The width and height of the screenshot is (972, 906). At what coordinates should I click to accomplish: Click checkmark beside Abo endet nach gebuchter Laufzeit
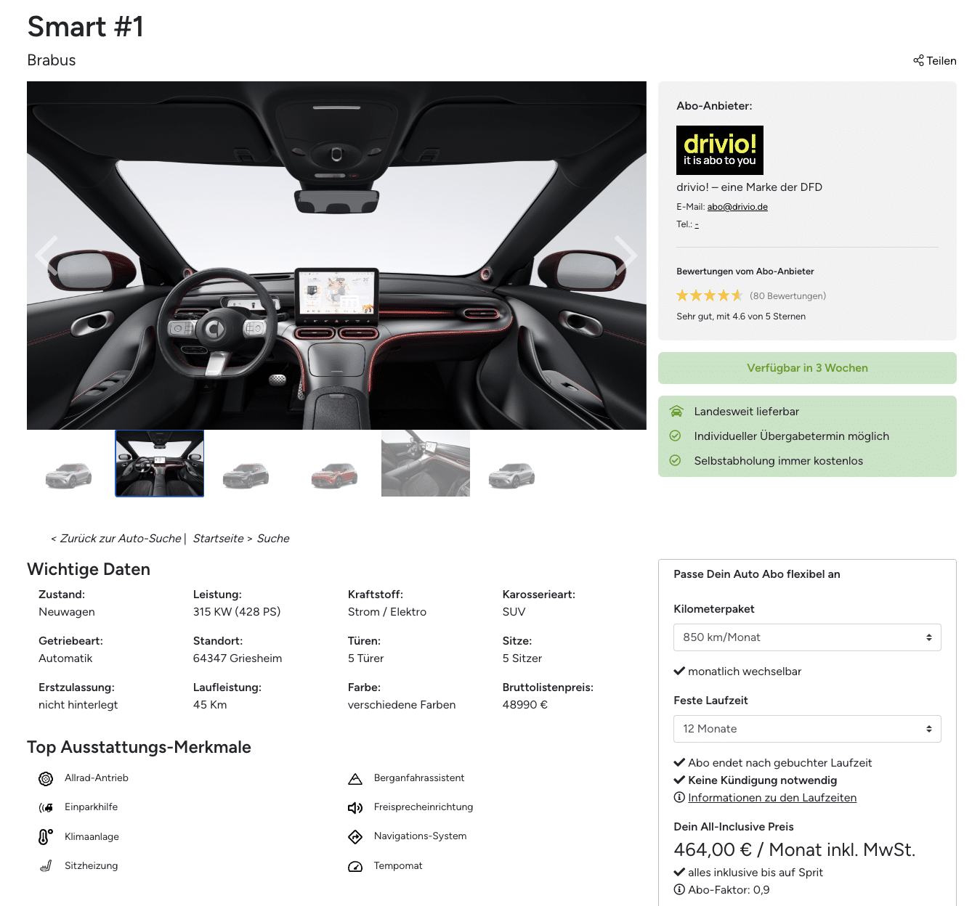[x=679, y=762]
